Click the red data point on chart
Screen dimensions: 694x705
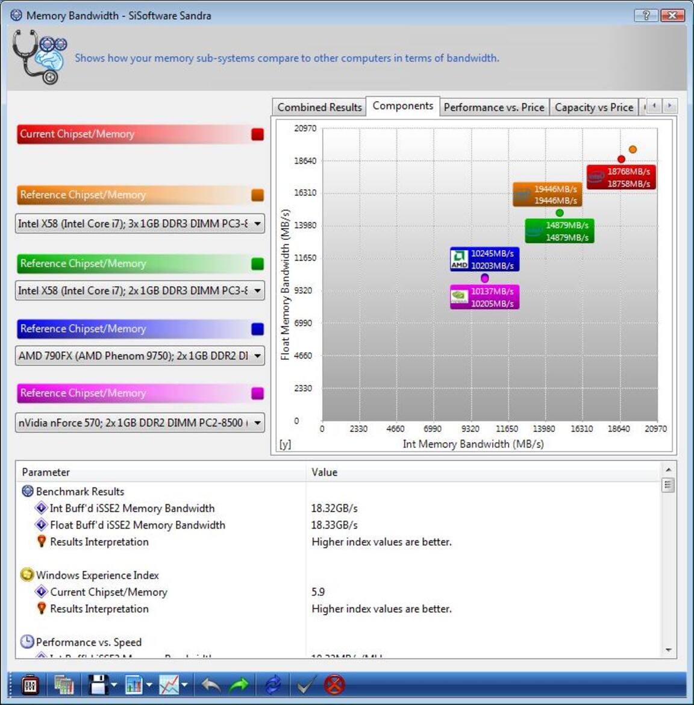click(621, 159)
